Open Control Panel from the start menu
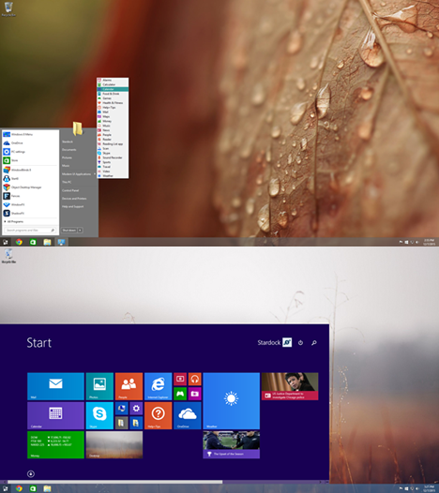This screenshot has width=439, height=493. (x=70, y=190)
